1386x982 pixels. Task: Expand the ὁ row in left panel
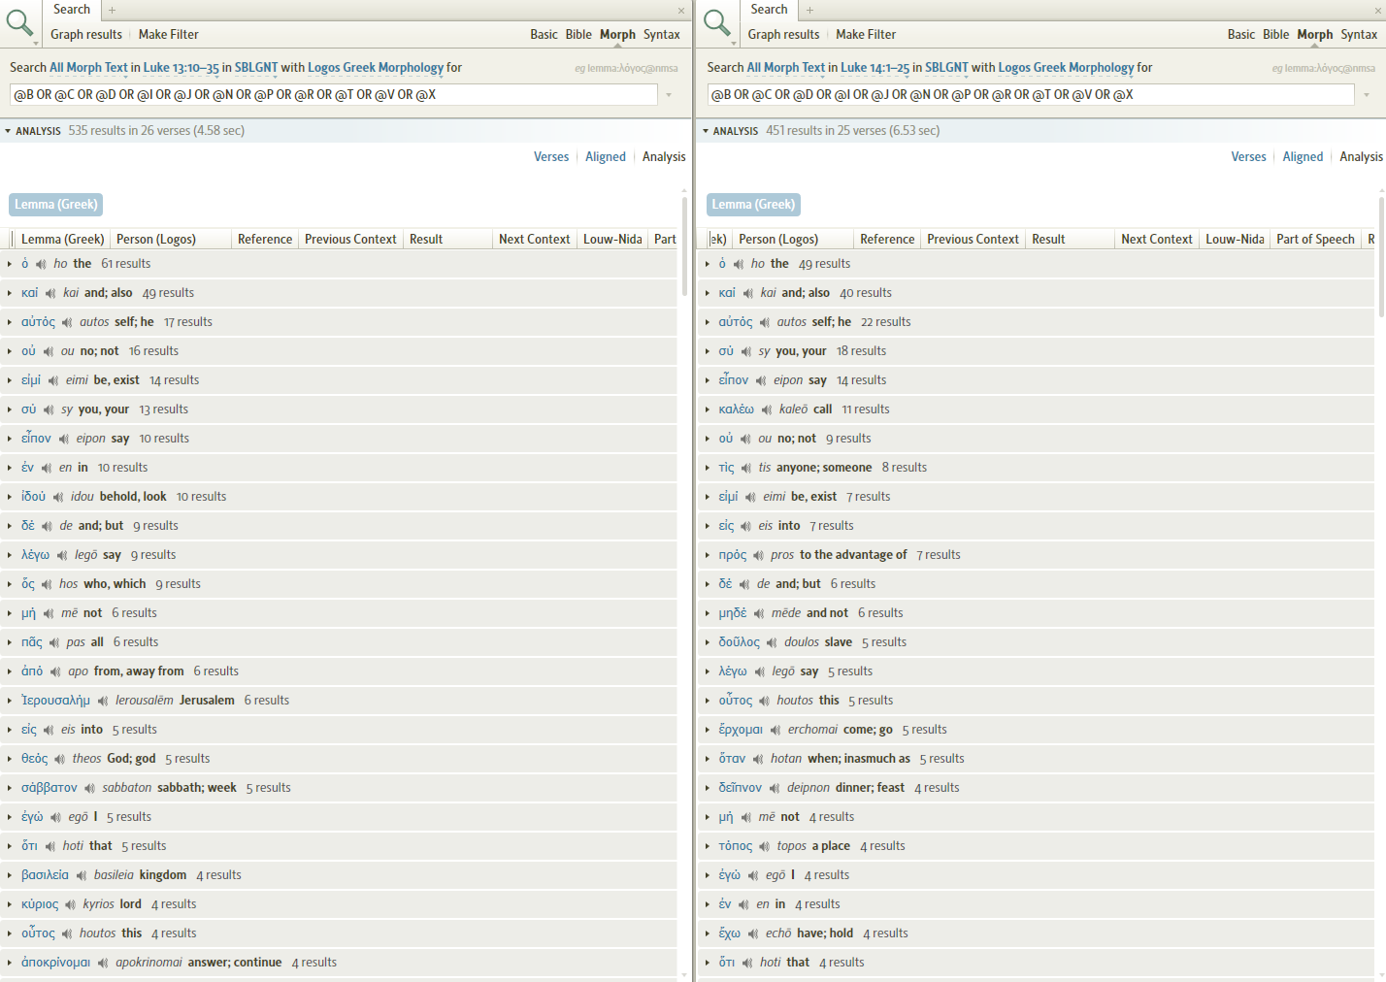coord(10,264)
